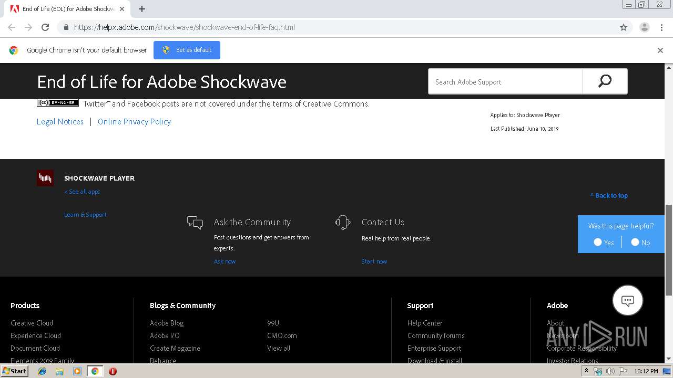
Task: Open the Enterprise Support footer link
Action: click(x=434, y=348)
